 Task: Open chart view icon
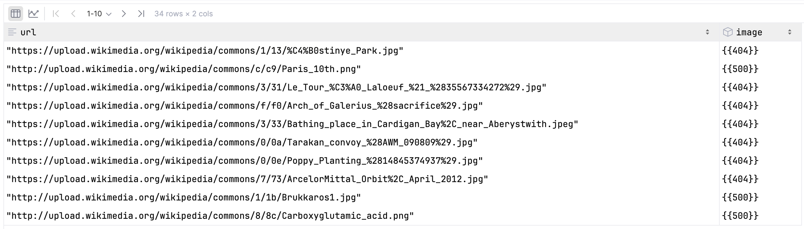pyautogui.click(x=33, y=14)
